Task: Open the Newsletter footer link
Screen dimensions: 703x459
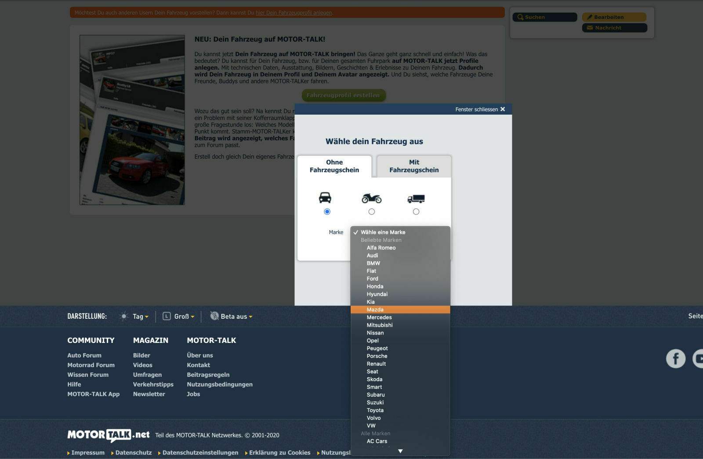Action: pos(149,394)
